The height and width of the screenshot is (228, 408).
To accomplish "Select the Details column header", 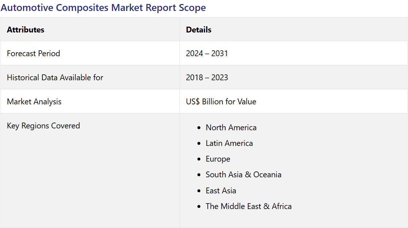I will (x=199, y=30).
